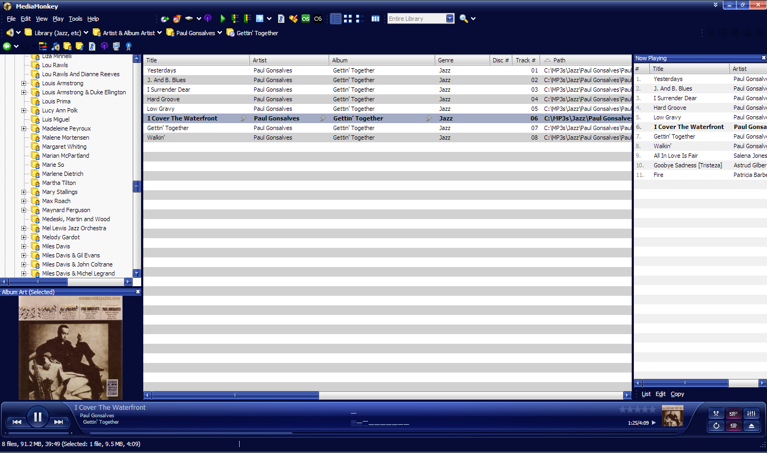Open the File menu

click(11, 19)
